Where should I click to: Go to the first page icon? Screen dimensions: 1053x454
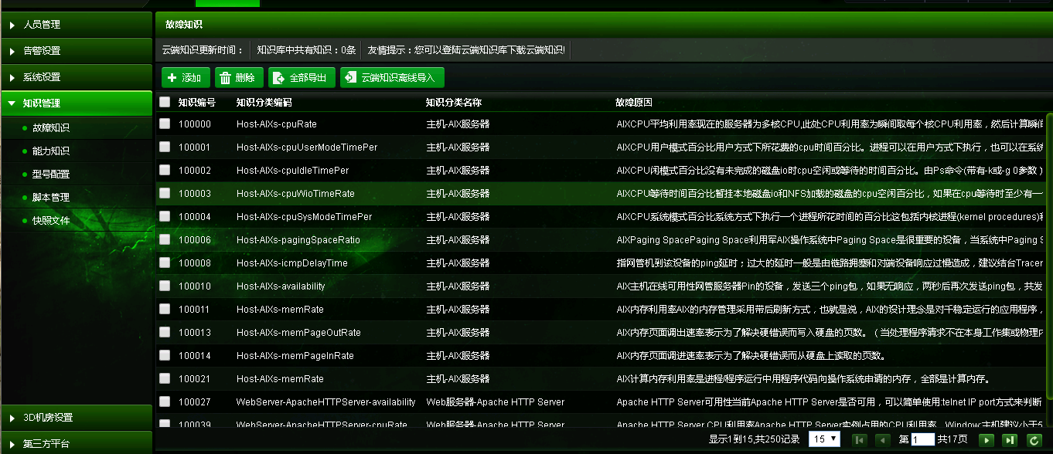pos(859,440)
